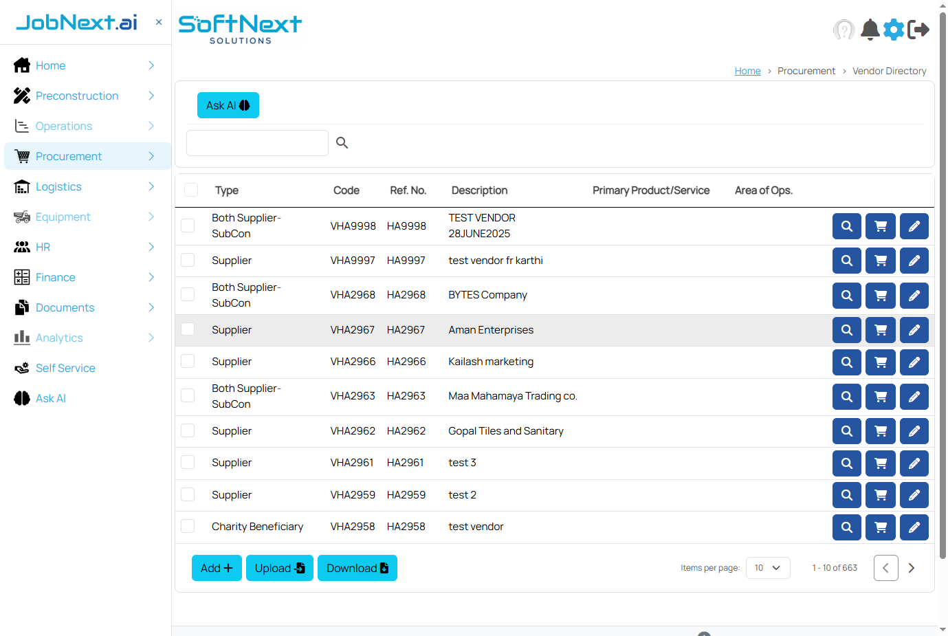Screen dimensions: 948x636
Task: Open the Items per page dropdown
Action: (768, 567)
